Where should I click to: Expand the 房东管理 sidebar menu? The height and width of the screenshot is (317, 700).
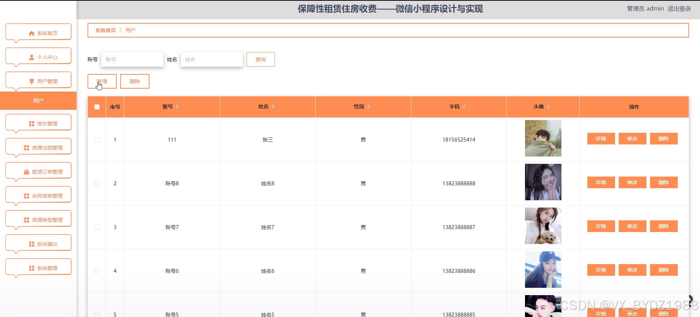click(x=38, y=123)
